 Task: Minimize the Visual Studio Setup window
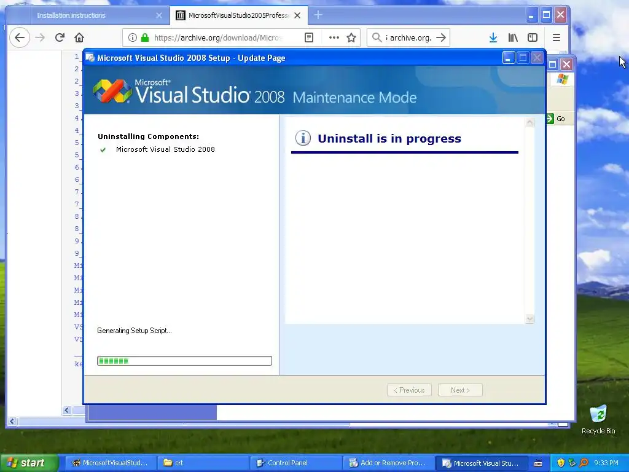click(508, 58)
